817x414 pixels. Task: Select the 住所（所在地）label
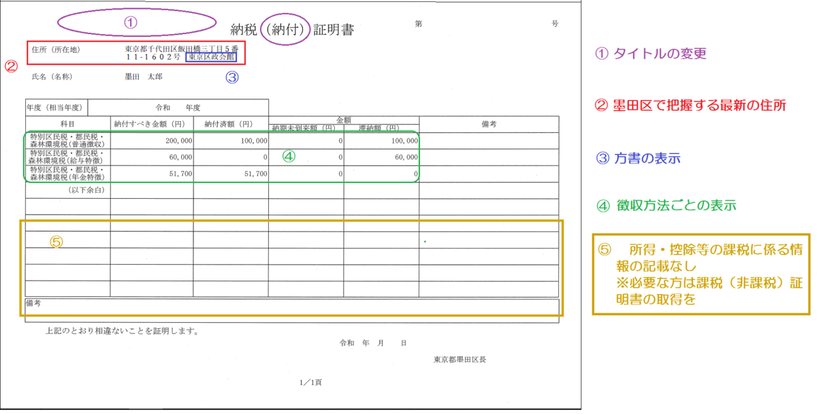pos(55,49)
